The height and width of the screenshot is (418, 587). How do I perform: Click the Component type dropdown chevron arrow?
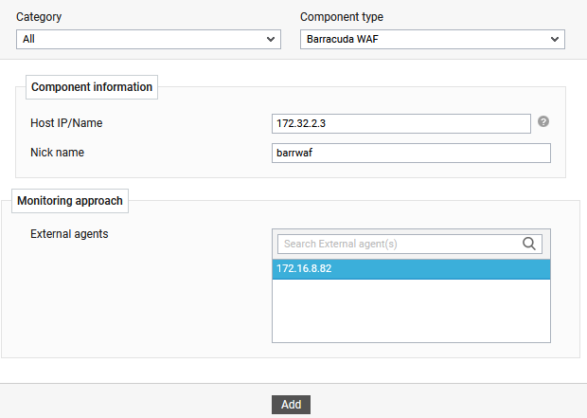point(555,40)
